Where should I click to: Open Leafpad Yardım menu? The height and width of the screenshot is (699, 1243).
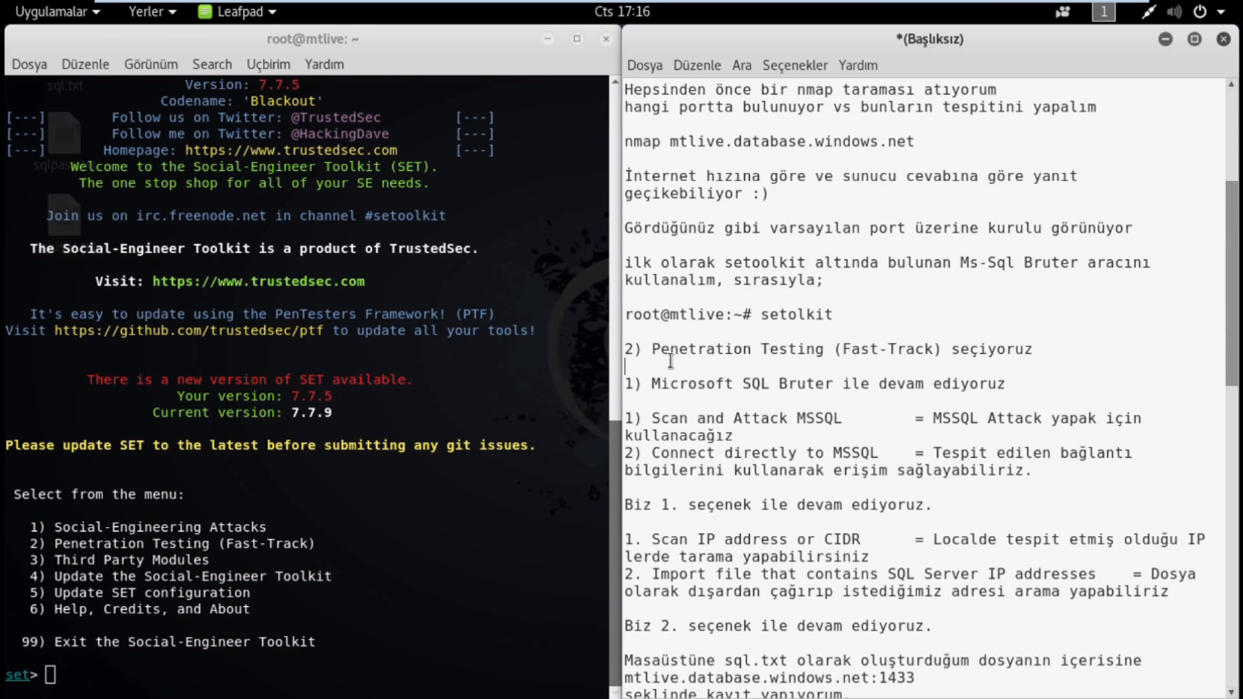tap(858, 66)
